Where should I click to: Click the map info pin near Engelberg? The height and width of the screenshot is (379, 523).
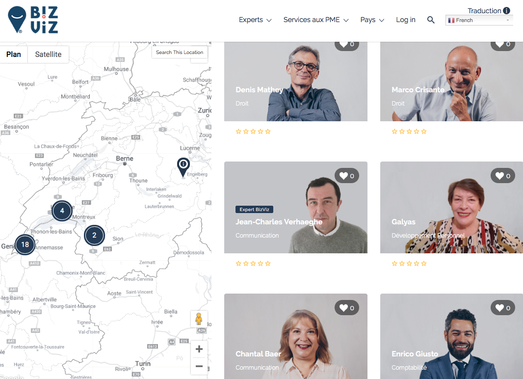click(x=183, y=167)
